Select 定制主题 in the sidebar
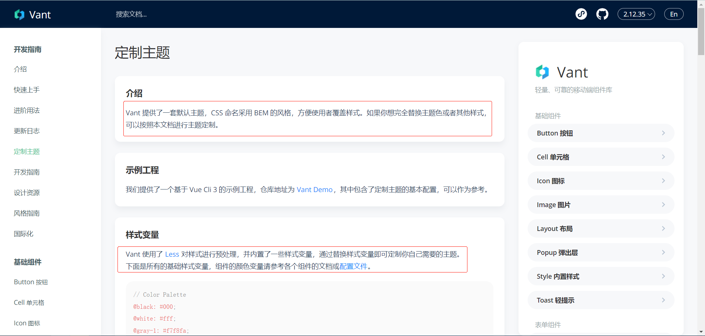The height and width of the screenshot is (336, 705). pos(27,151)
